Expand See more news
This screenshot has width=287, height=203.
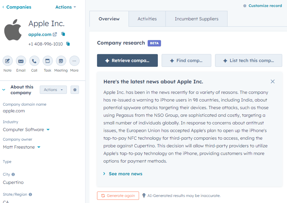123,174
